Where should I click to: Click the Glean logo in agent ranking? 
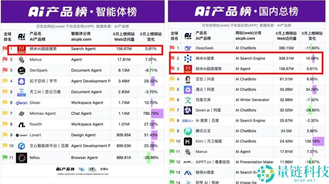(x=22, y=103)
